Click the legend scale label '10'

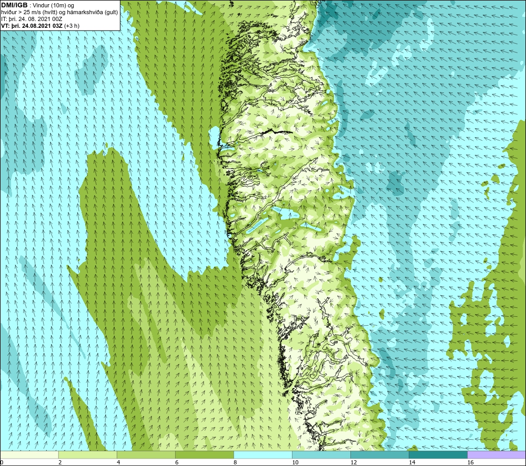(x=295, y=463)
